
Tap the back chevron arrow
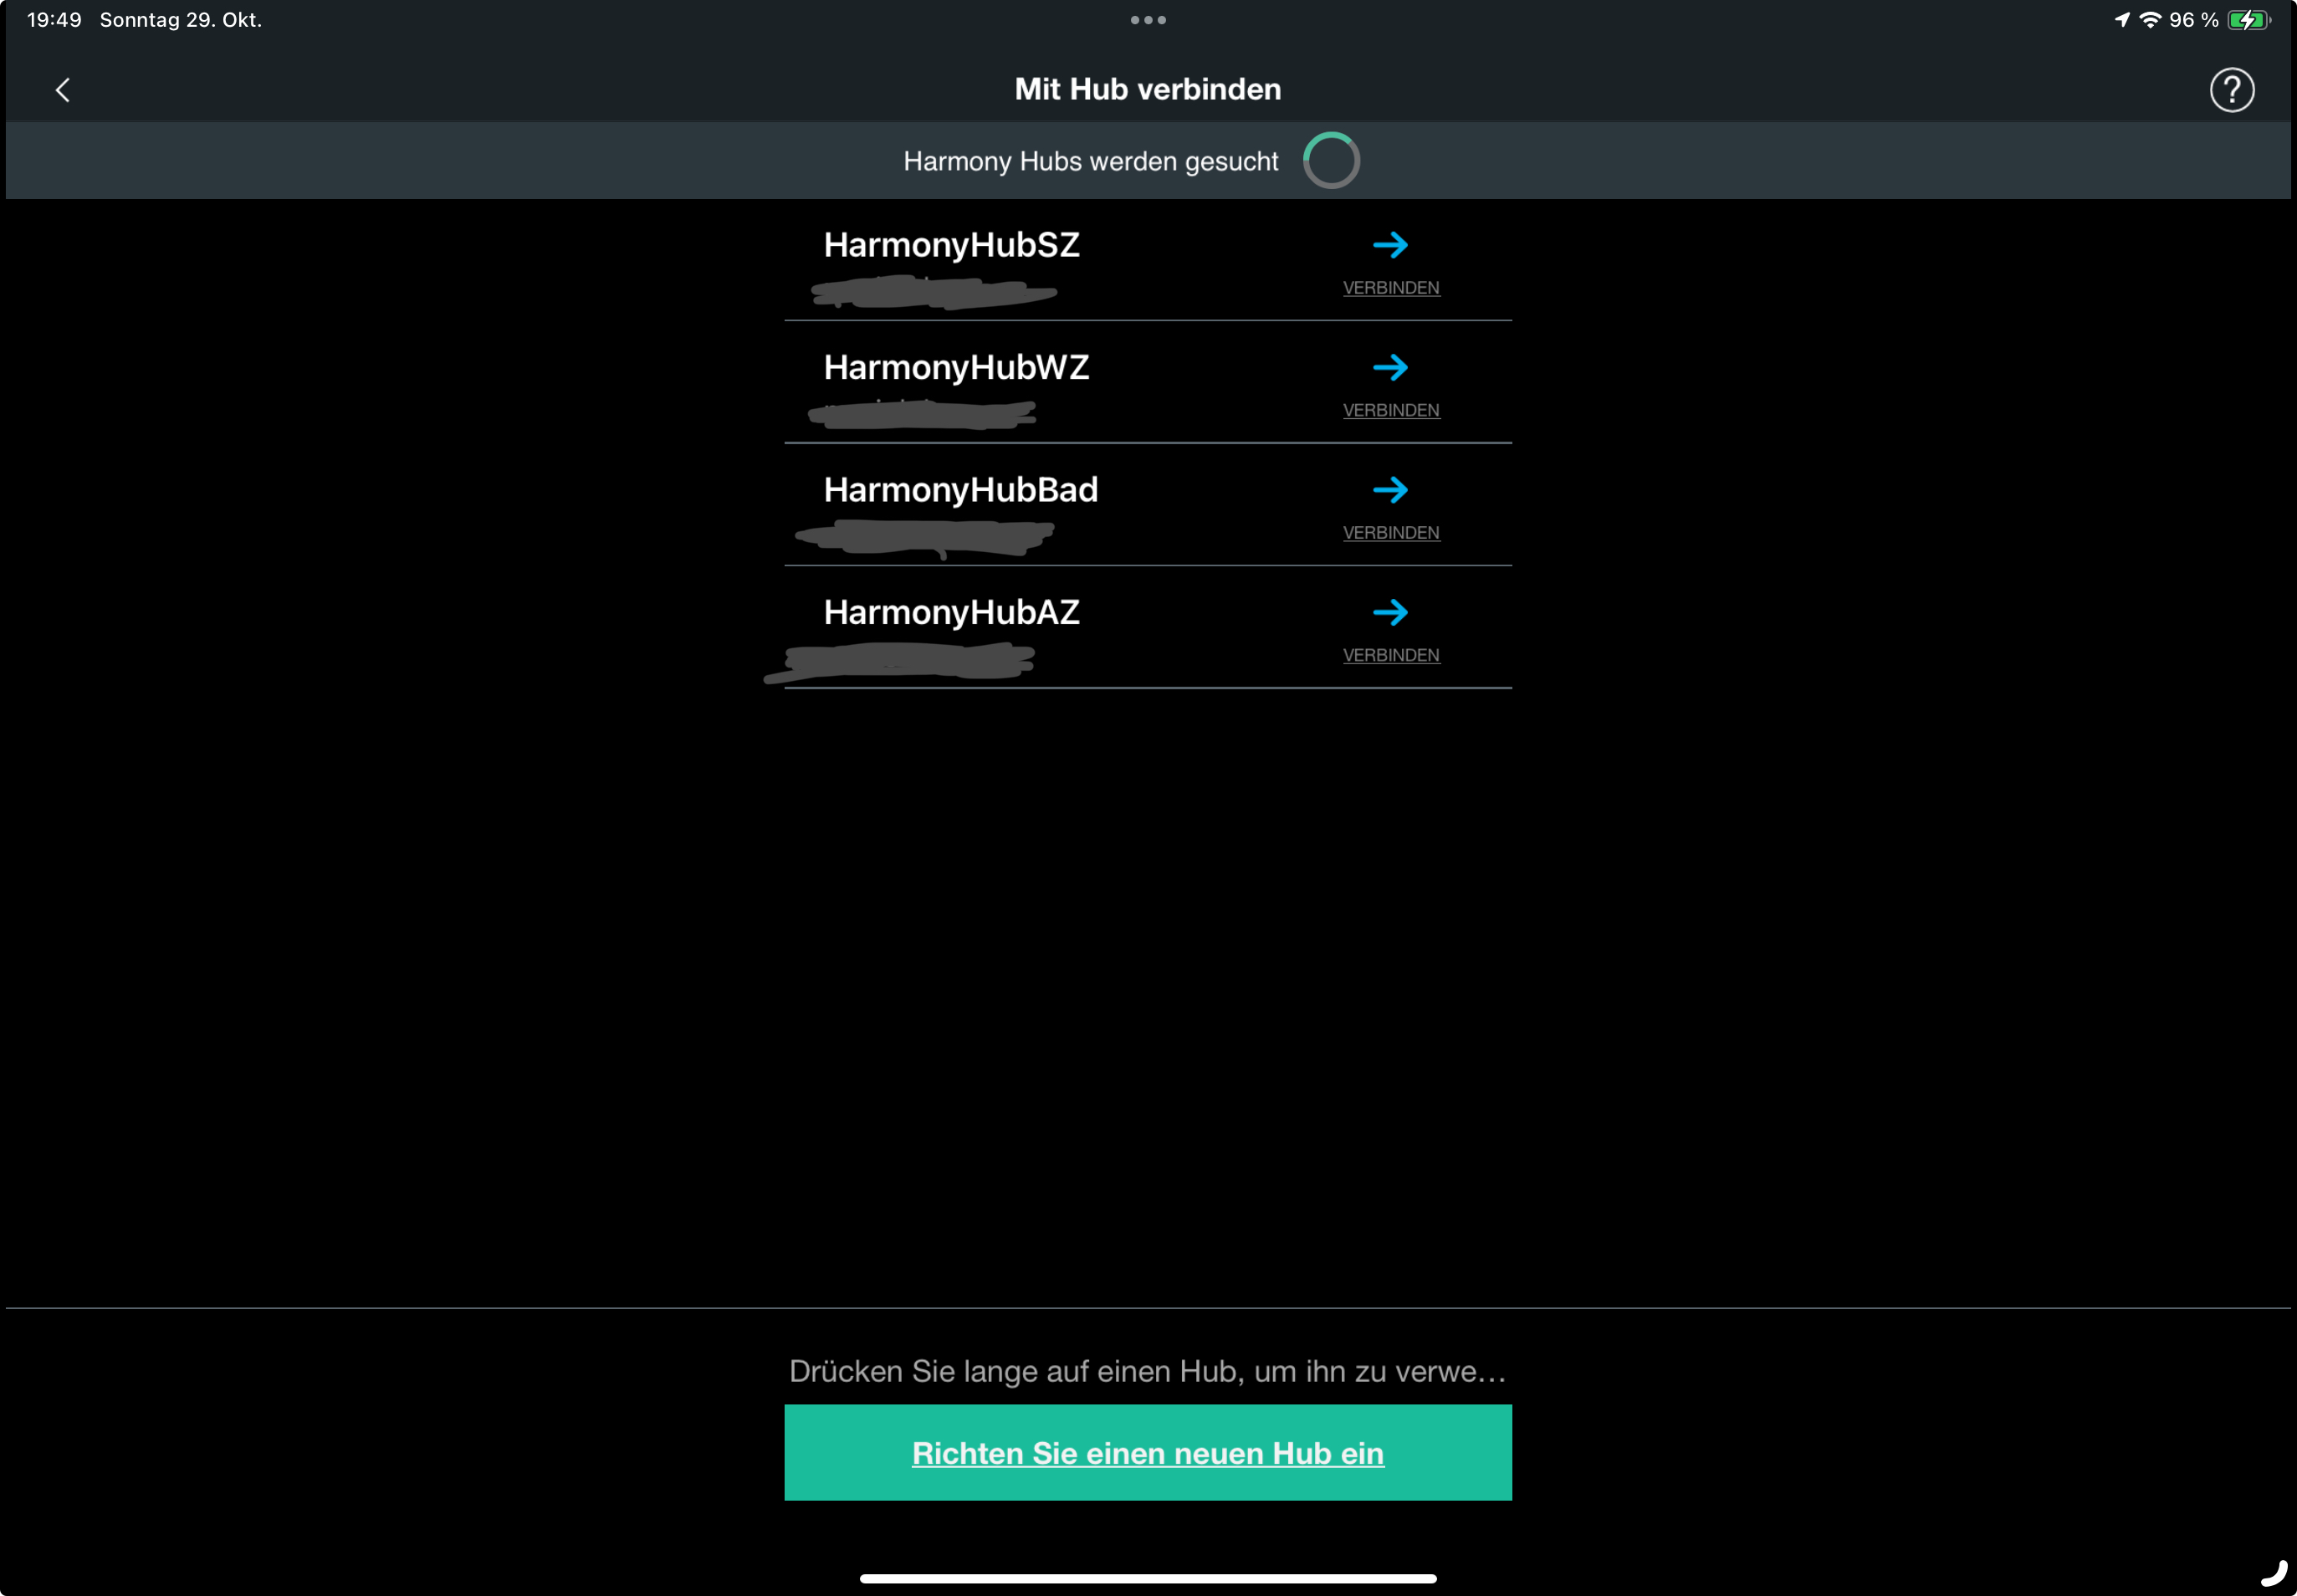coord(62,90)
